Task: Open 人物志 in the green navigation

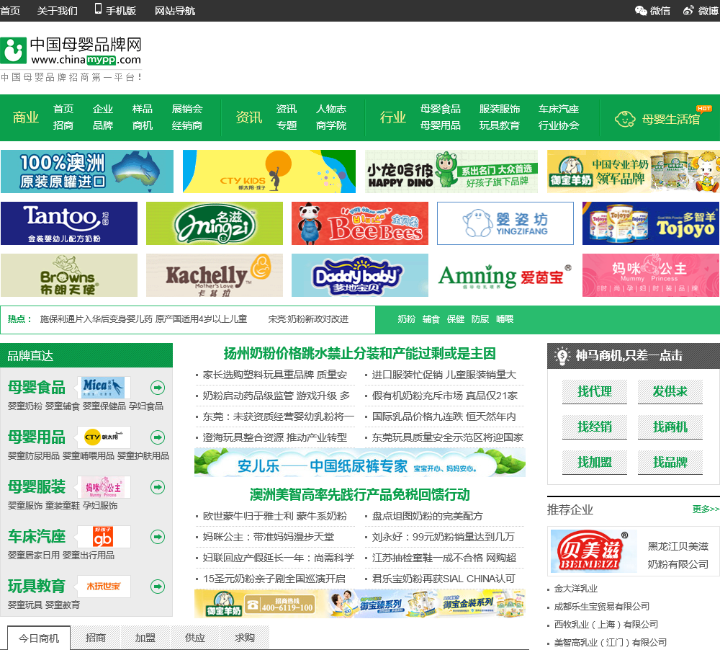Action: (x=330, y=109)
